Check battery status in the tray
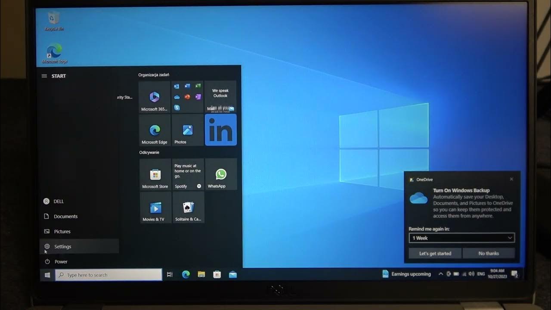This screenshot has width=551, height=310. tap(456, 274)
